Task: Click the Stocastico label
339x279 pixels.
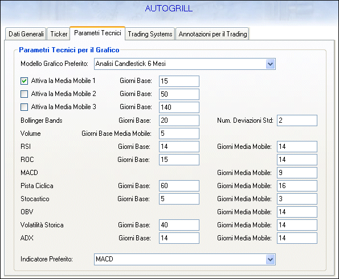Action: [x=35, y=199]
